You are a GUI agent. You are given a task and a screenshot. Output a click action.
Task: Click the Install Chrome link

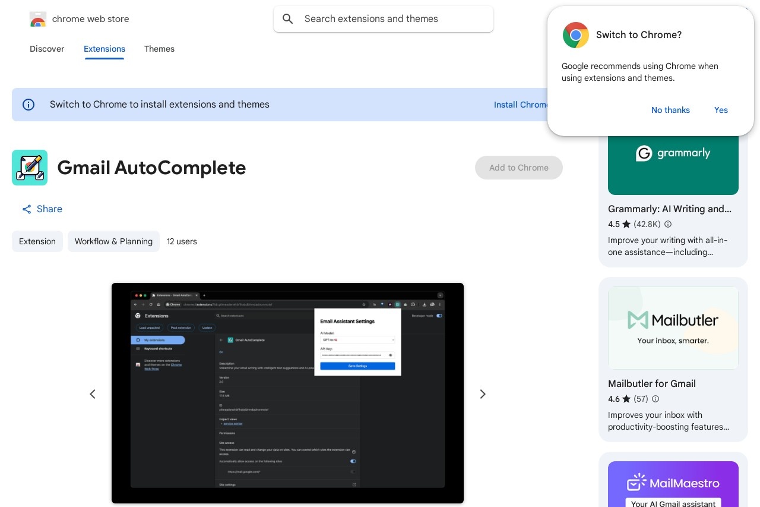click(x=521, y=105)
